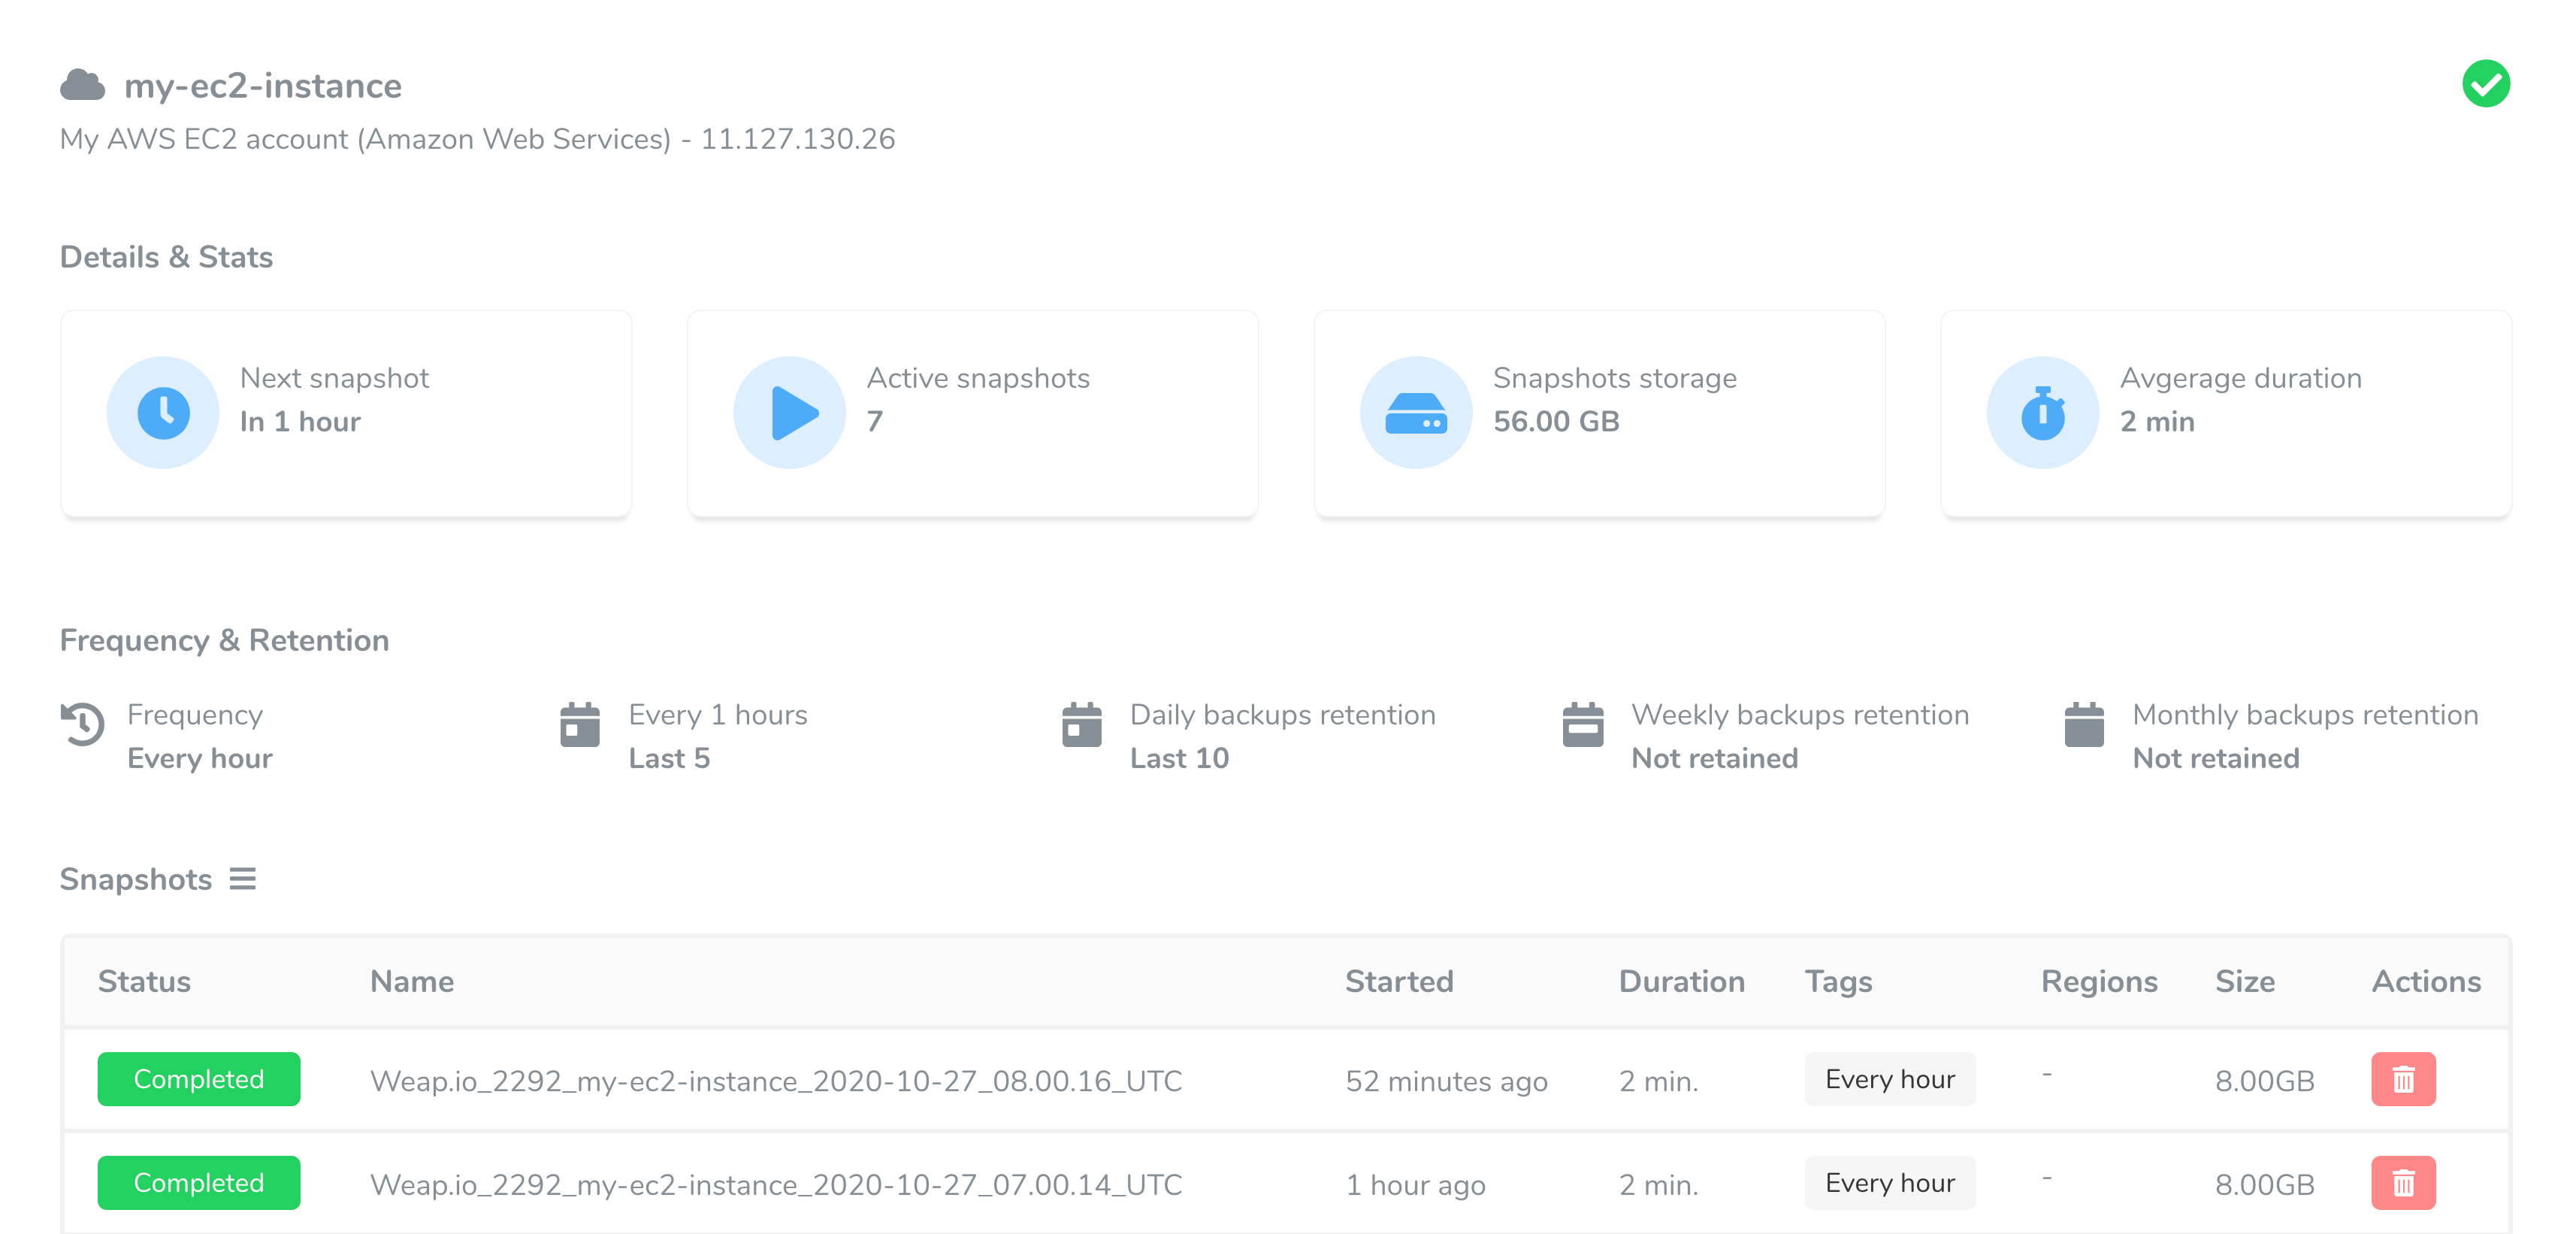
Task: Toggle the Weekly backups retention setting
Action: click(1798, 736)
